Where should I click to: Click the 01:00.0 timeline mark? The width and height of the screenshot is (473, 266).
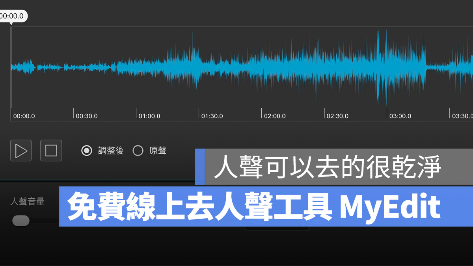point(149,116)
